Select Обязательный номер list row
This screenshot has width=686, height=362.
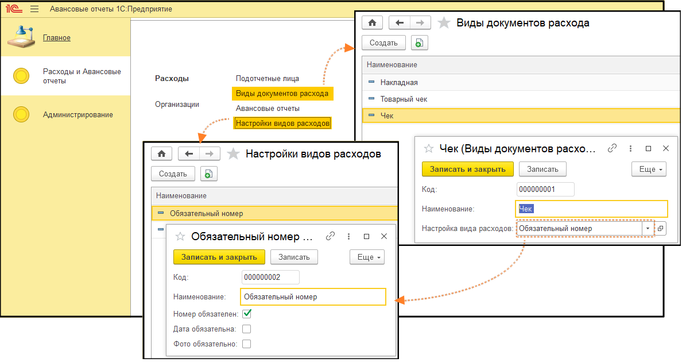[x=274, y=213]
